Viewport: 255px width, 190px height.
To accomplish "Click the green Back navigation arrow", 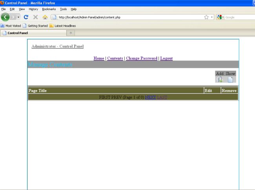I will click(5, 17).
